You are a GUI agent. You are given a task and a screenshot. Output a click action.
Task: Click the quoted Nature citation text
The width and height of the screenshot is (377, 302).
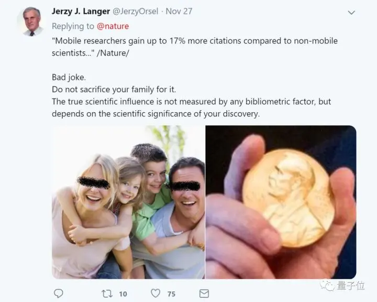click(195, 47)
